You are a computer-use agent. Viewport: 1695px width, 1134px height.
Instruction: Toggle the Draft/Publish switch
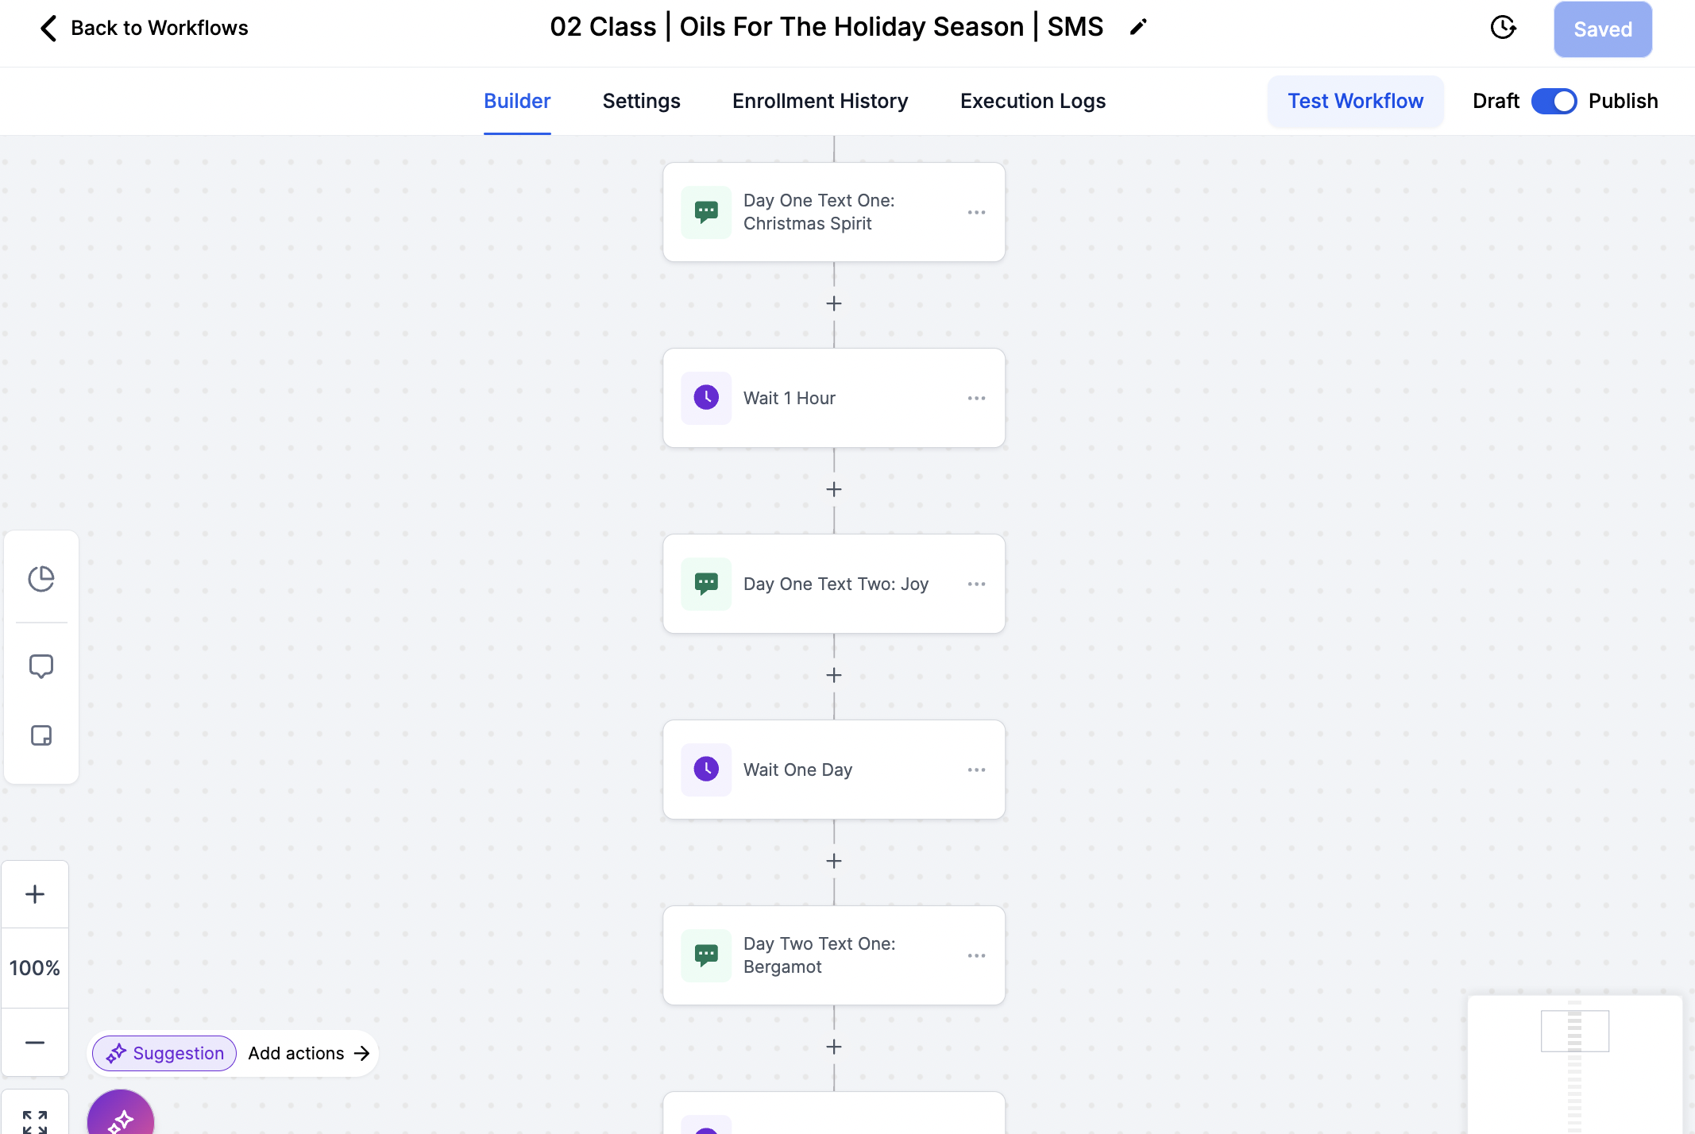[1554, 101]
